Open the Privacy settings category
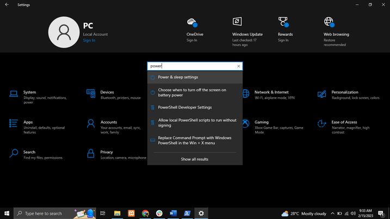Screen dimensions: 390x219 tap(116, 154)
